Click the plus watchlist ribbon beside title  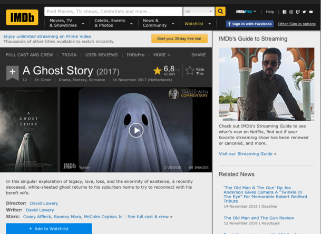point(12,73)
